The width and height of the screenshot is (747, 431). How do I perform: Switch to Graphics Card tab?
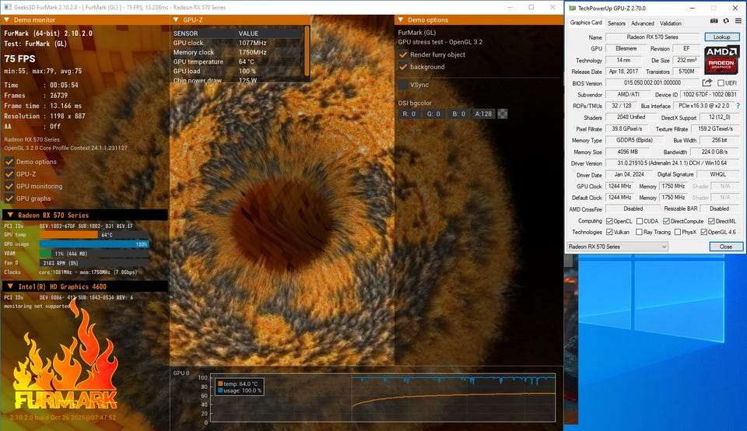coord(585,23)
